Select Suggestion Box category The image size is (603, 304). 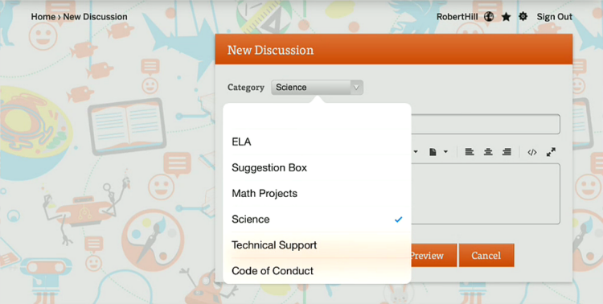click(x=317, y=168)
